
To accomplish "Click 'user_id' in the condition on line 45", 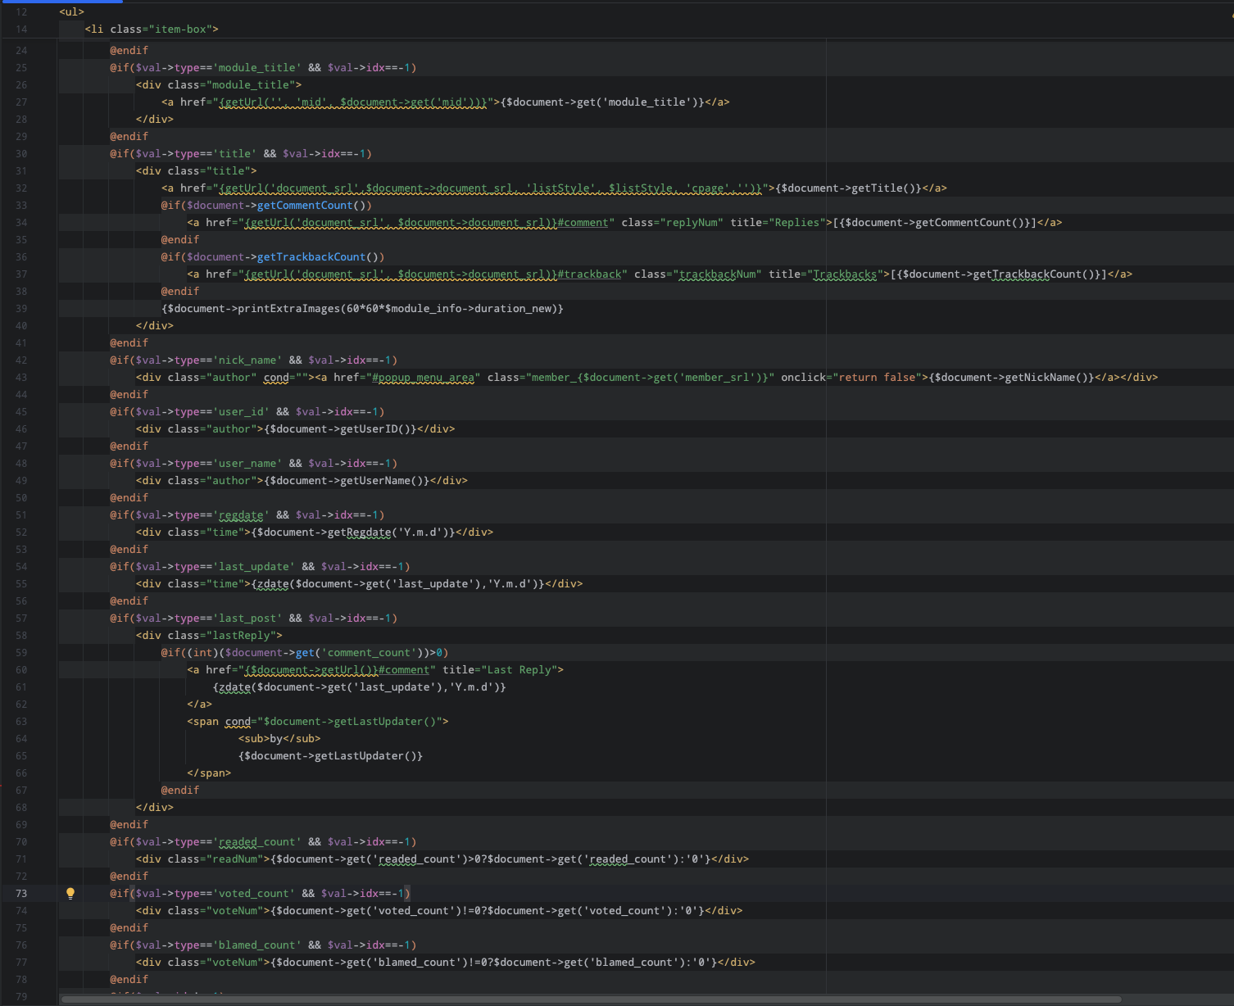I will click(242, 412).
